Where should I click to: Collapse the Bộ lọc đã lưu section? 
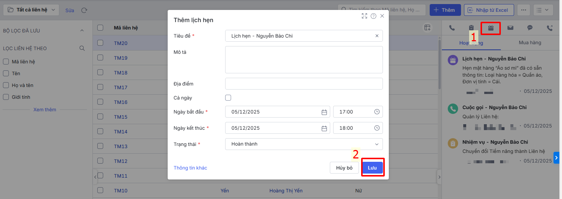click(x=82, y=31)
